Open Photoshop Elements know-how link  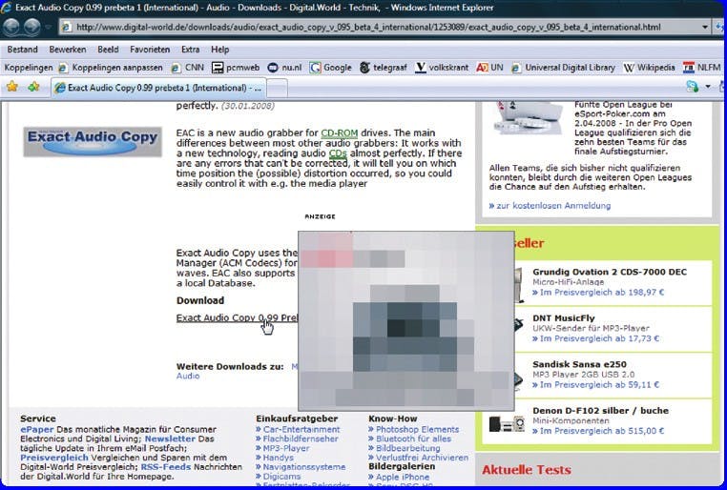click(417, 429)
